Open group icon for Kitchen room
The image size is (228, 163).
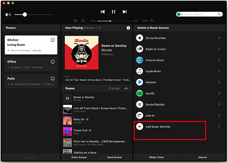click(53, 40)
